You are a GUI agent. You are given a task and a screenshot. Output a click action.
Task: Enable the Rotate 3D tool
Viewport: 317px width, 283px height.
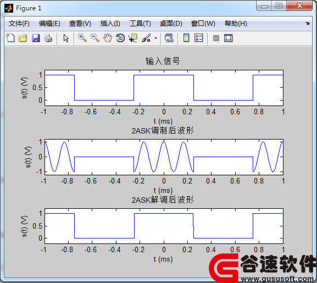(120, 38)
